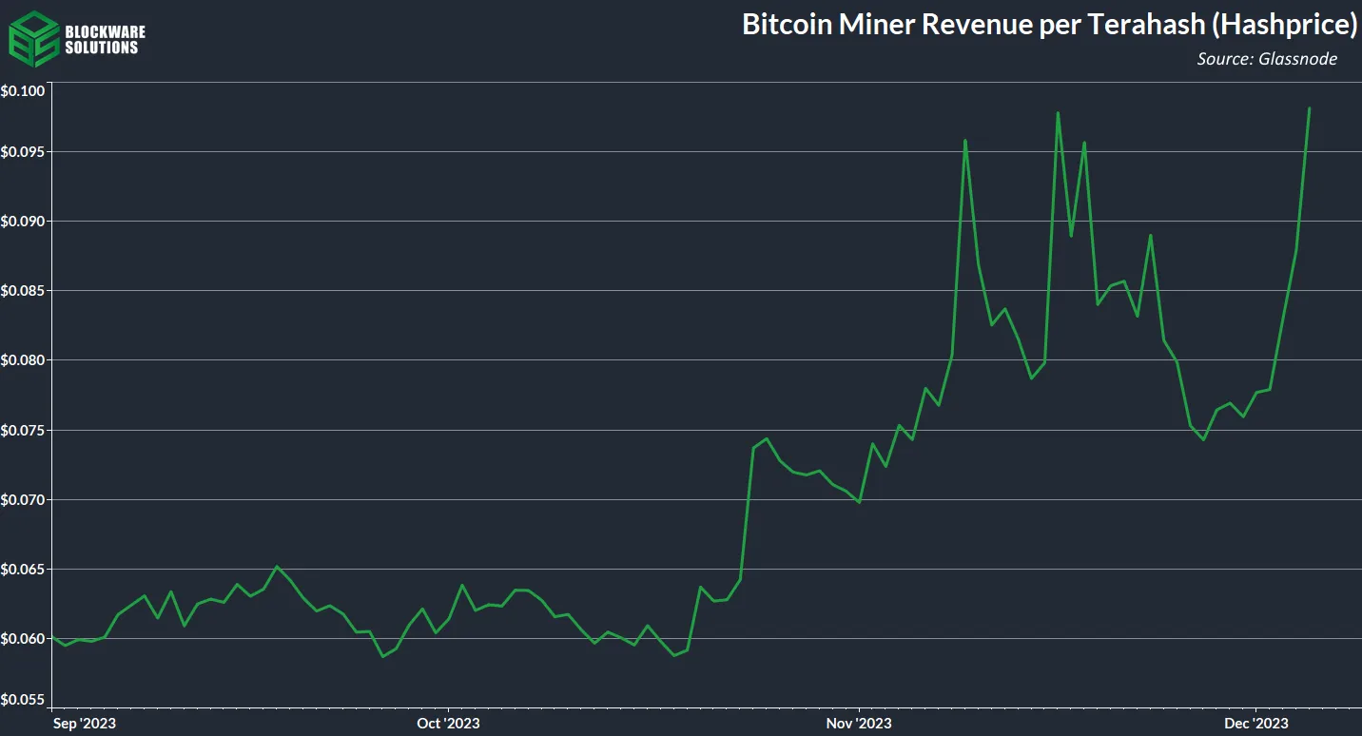
Task: Click the line's starting point at far left
Action: coord(53,638)
